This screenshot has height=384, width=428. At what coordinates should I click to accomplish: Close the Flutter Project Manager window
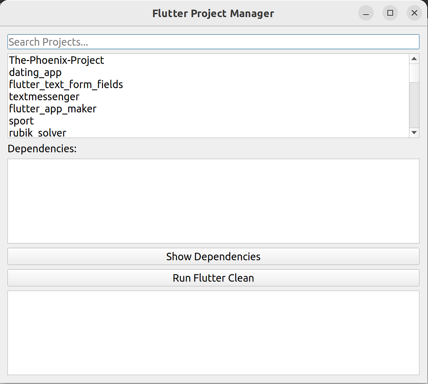click(414, 13)
